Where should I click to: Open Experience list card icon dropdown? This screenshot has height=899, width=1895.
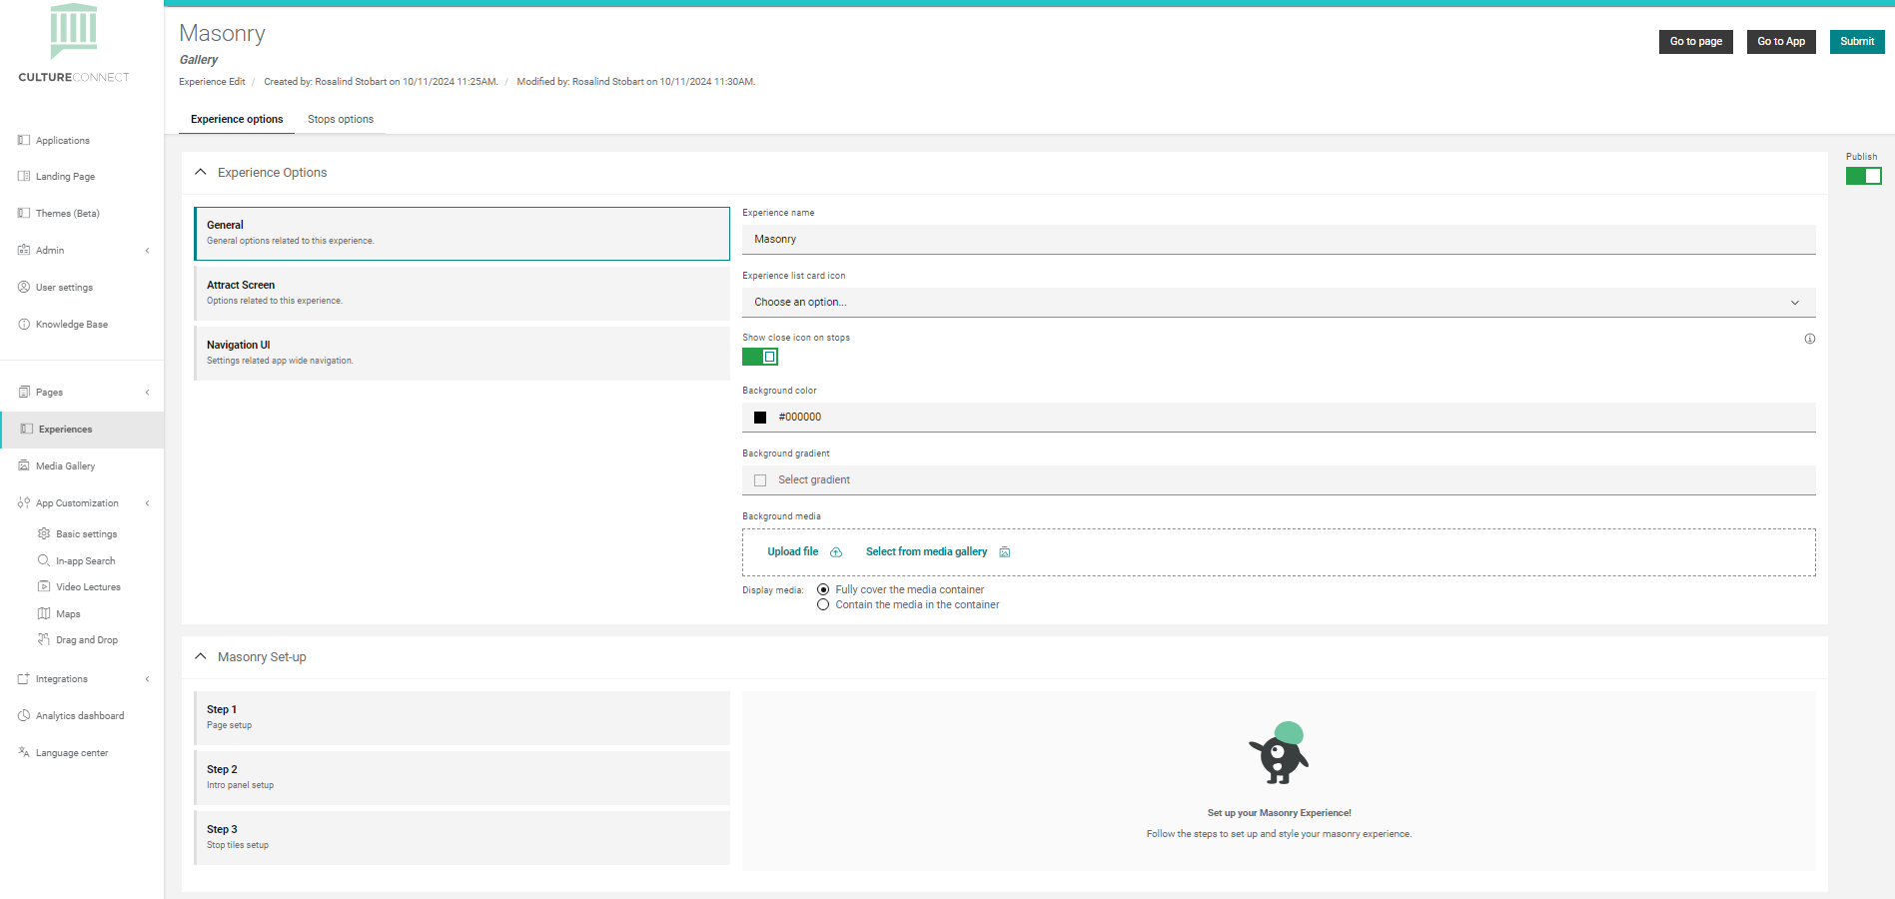pyautogui.click(x=1279, y=302)
